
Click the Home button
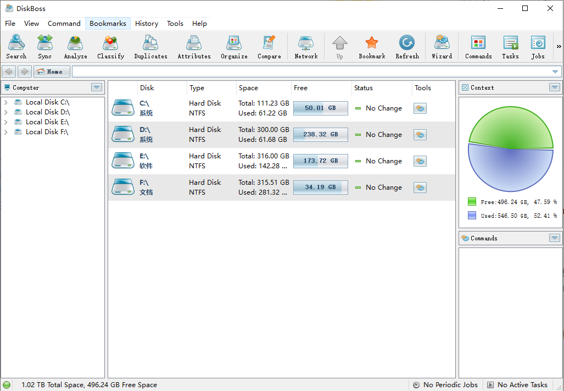[x=52, y=71]
